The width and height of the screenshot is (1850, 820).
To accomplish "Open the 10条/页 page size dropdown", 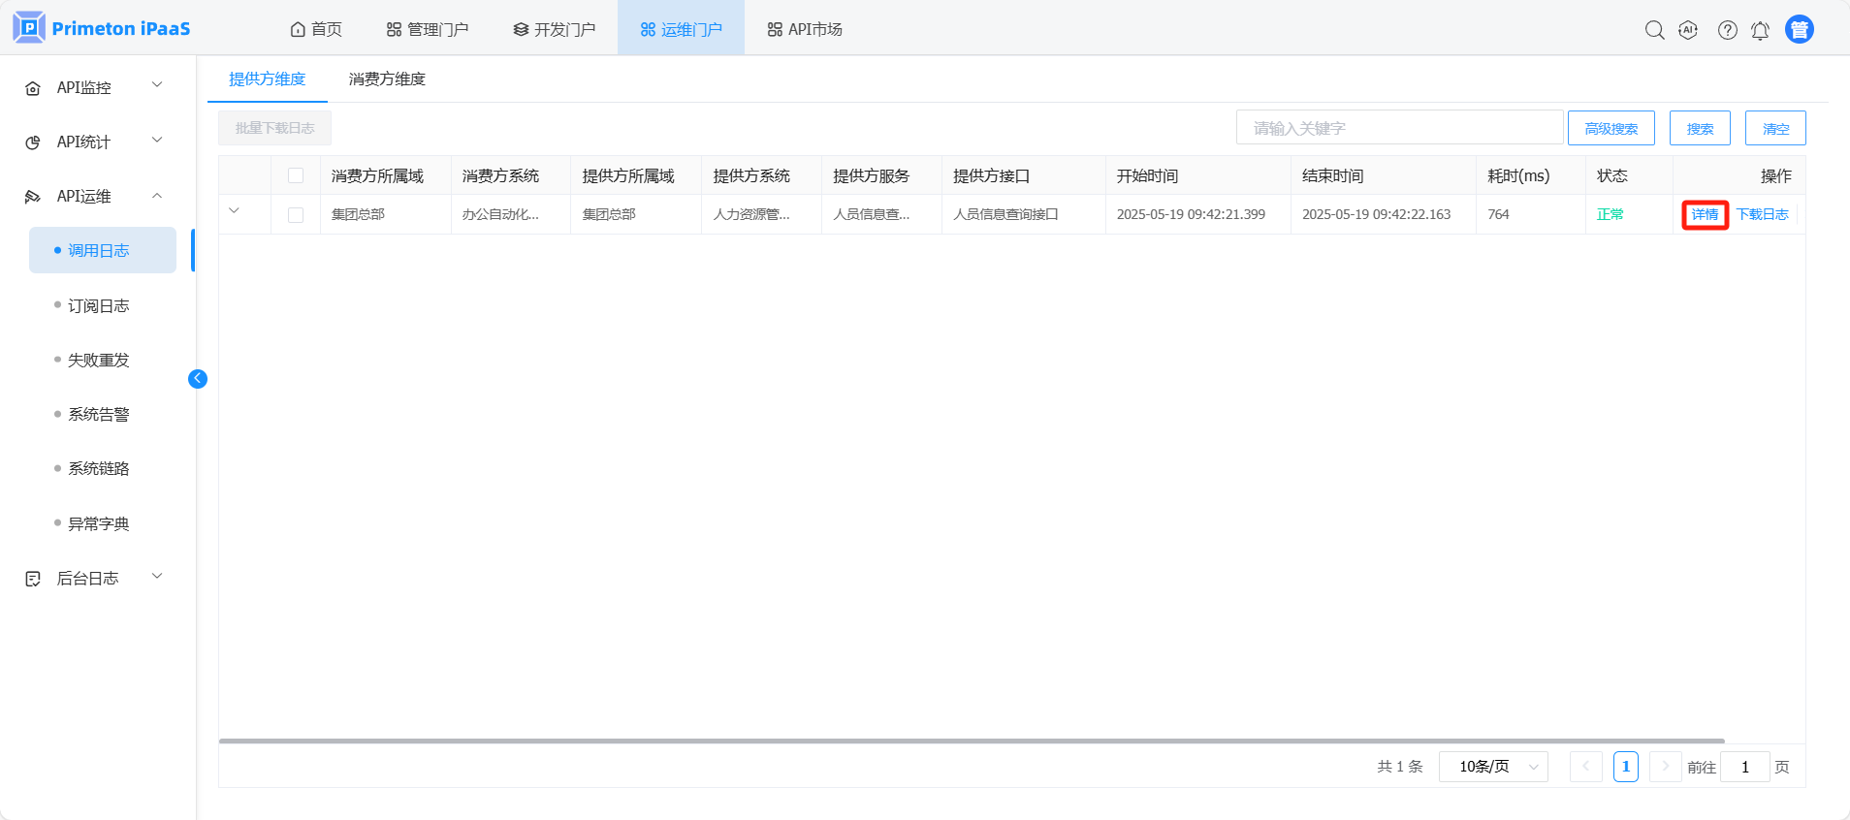I will tap(1492, 767).
